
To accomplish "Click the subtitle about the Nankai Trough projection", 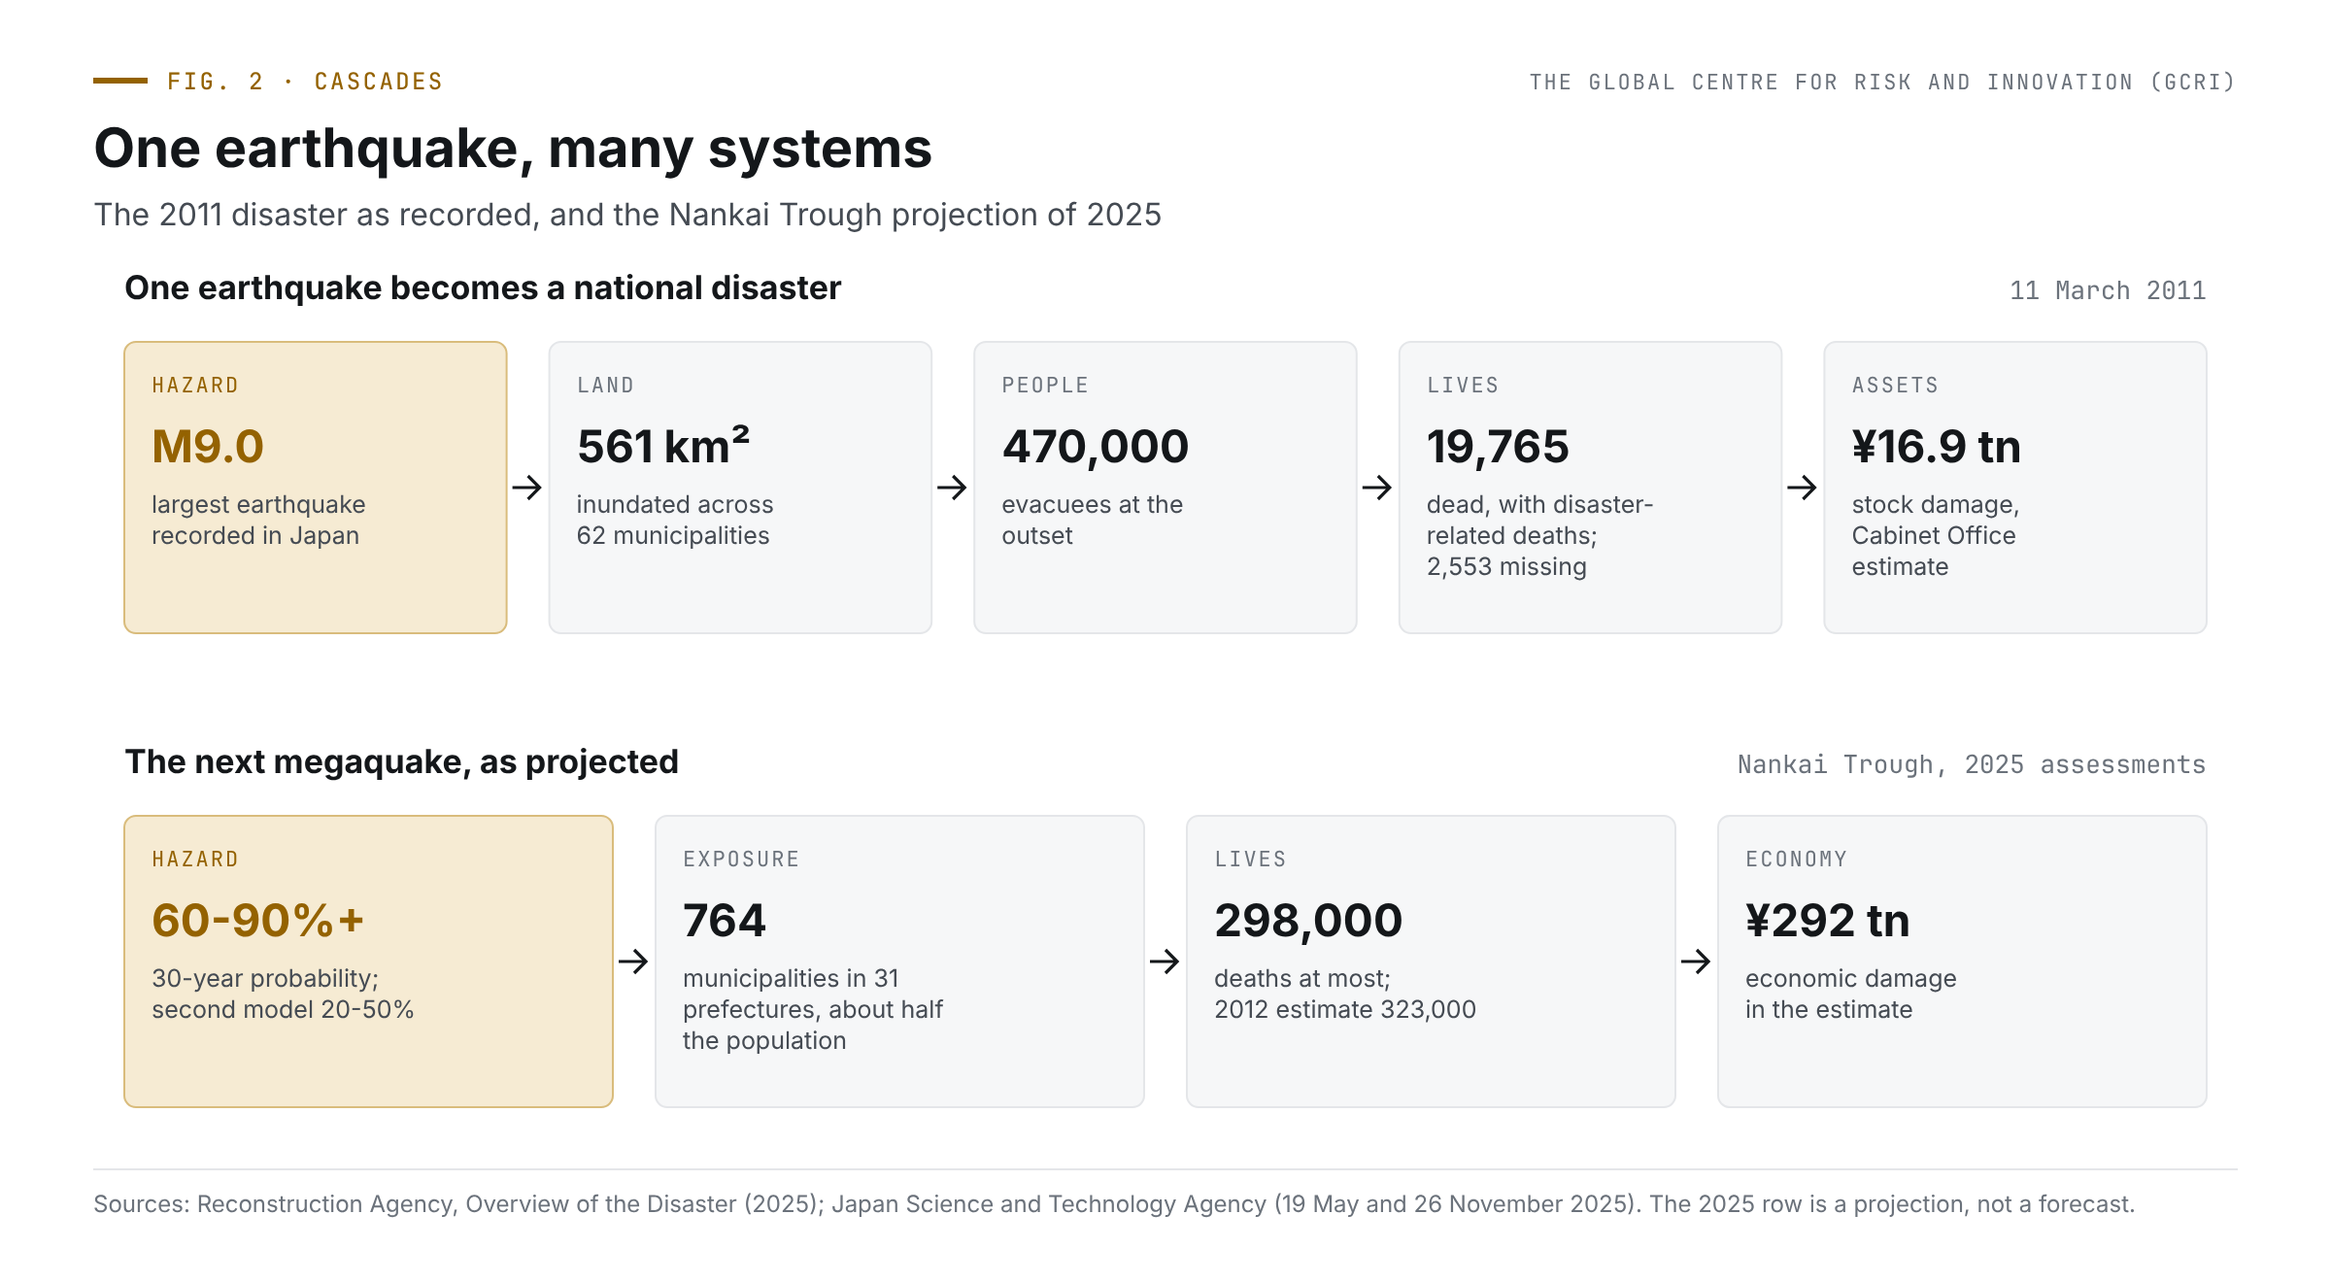I will [627, 215].
